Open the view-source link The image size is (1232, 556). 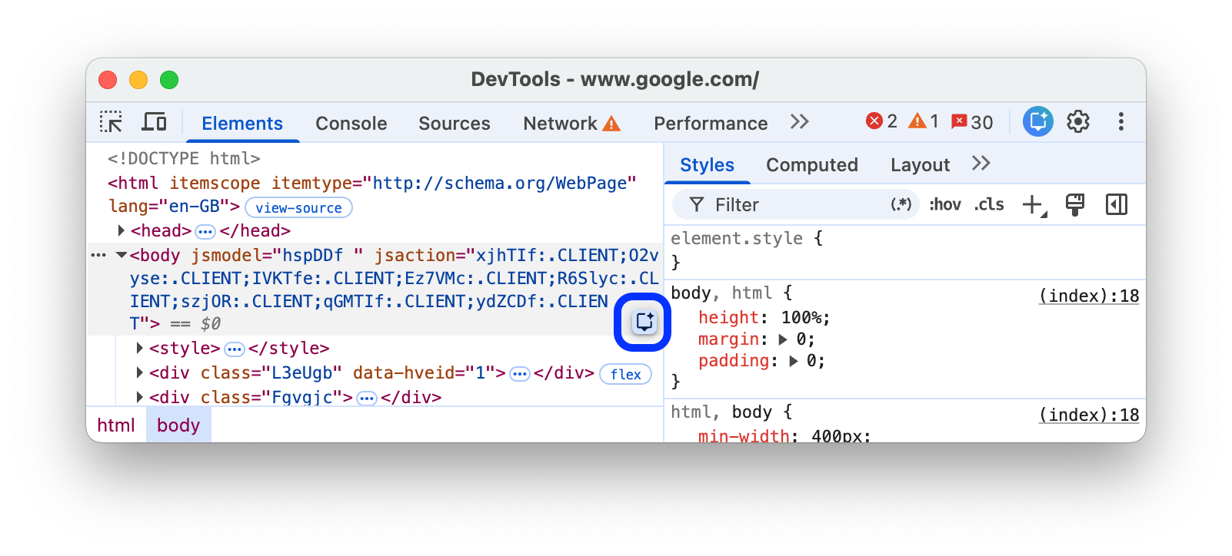(x=298, y=207)
